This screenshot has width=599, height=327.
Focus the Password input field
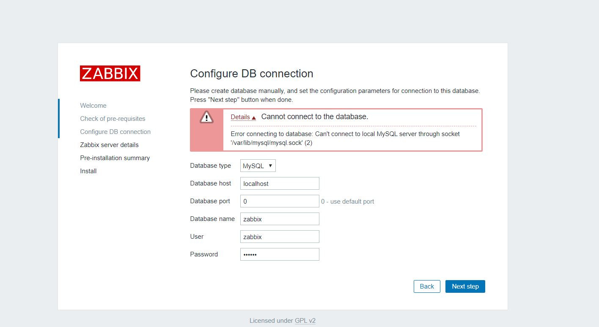pyautogui.click(x=280, y=254)
